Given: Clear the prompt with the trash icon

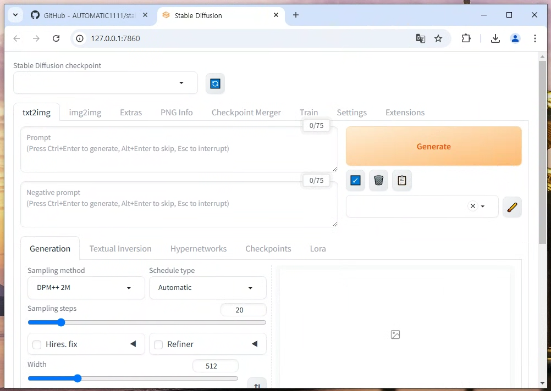Looking at the screenshot, I should (x=378, y=181).
